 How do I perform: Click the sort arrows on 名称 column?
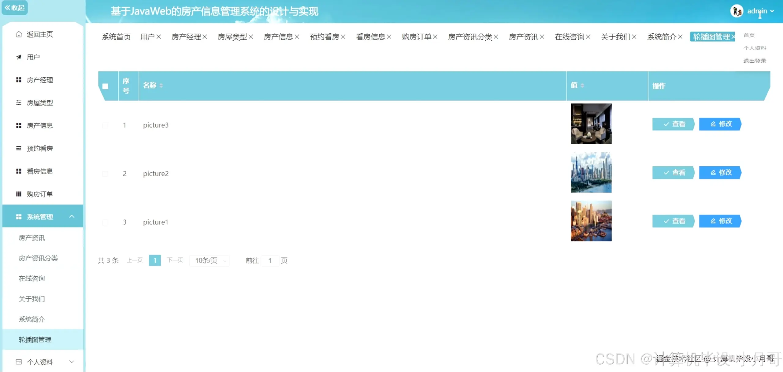[161, 86]
